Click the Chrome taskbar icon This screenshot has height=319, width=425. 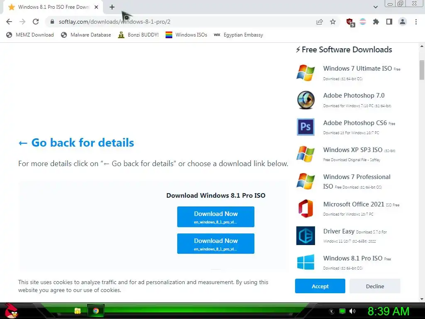coord(96,311)
